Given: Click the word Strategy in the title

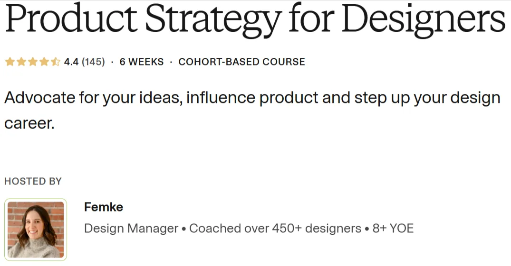Looking at the screenshot, I should pos(213,20).
